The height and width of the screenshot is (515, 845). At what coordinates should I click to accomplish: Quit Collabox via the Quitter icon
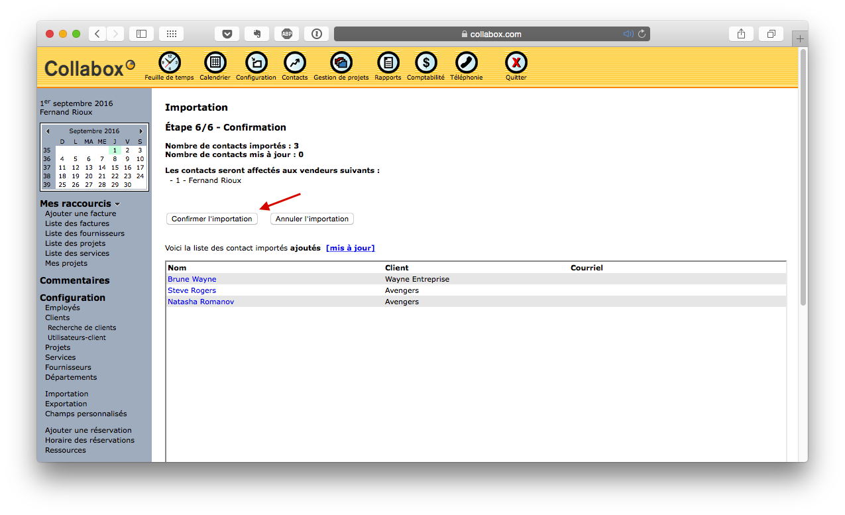coord(516,61)
